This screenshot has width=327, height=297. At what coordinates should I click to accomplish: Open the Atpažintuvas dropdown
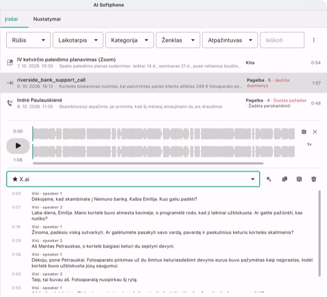[230, 40]
